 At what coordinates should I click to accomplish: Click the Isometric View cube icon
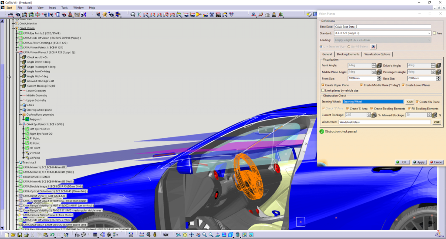tap(230, 235)
